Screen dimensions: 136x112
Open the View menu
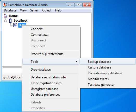[x=23, y=10]
